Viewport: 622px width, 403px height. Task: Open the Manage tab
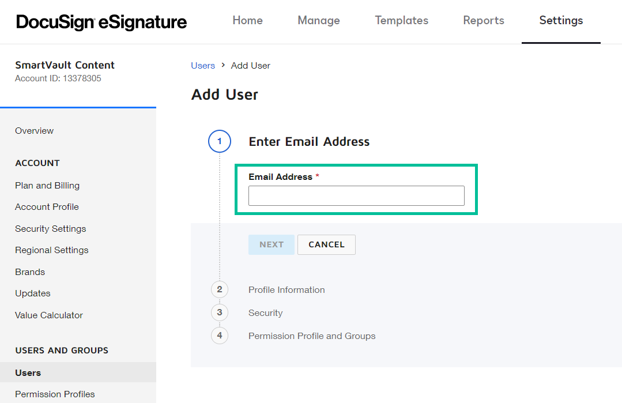[x=319, y=21]
